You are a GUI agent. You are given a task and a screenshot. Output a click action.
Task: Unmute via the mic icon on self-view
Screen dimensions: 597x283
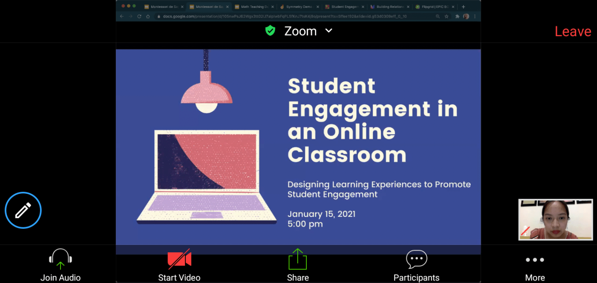click(x=525, y=231)
